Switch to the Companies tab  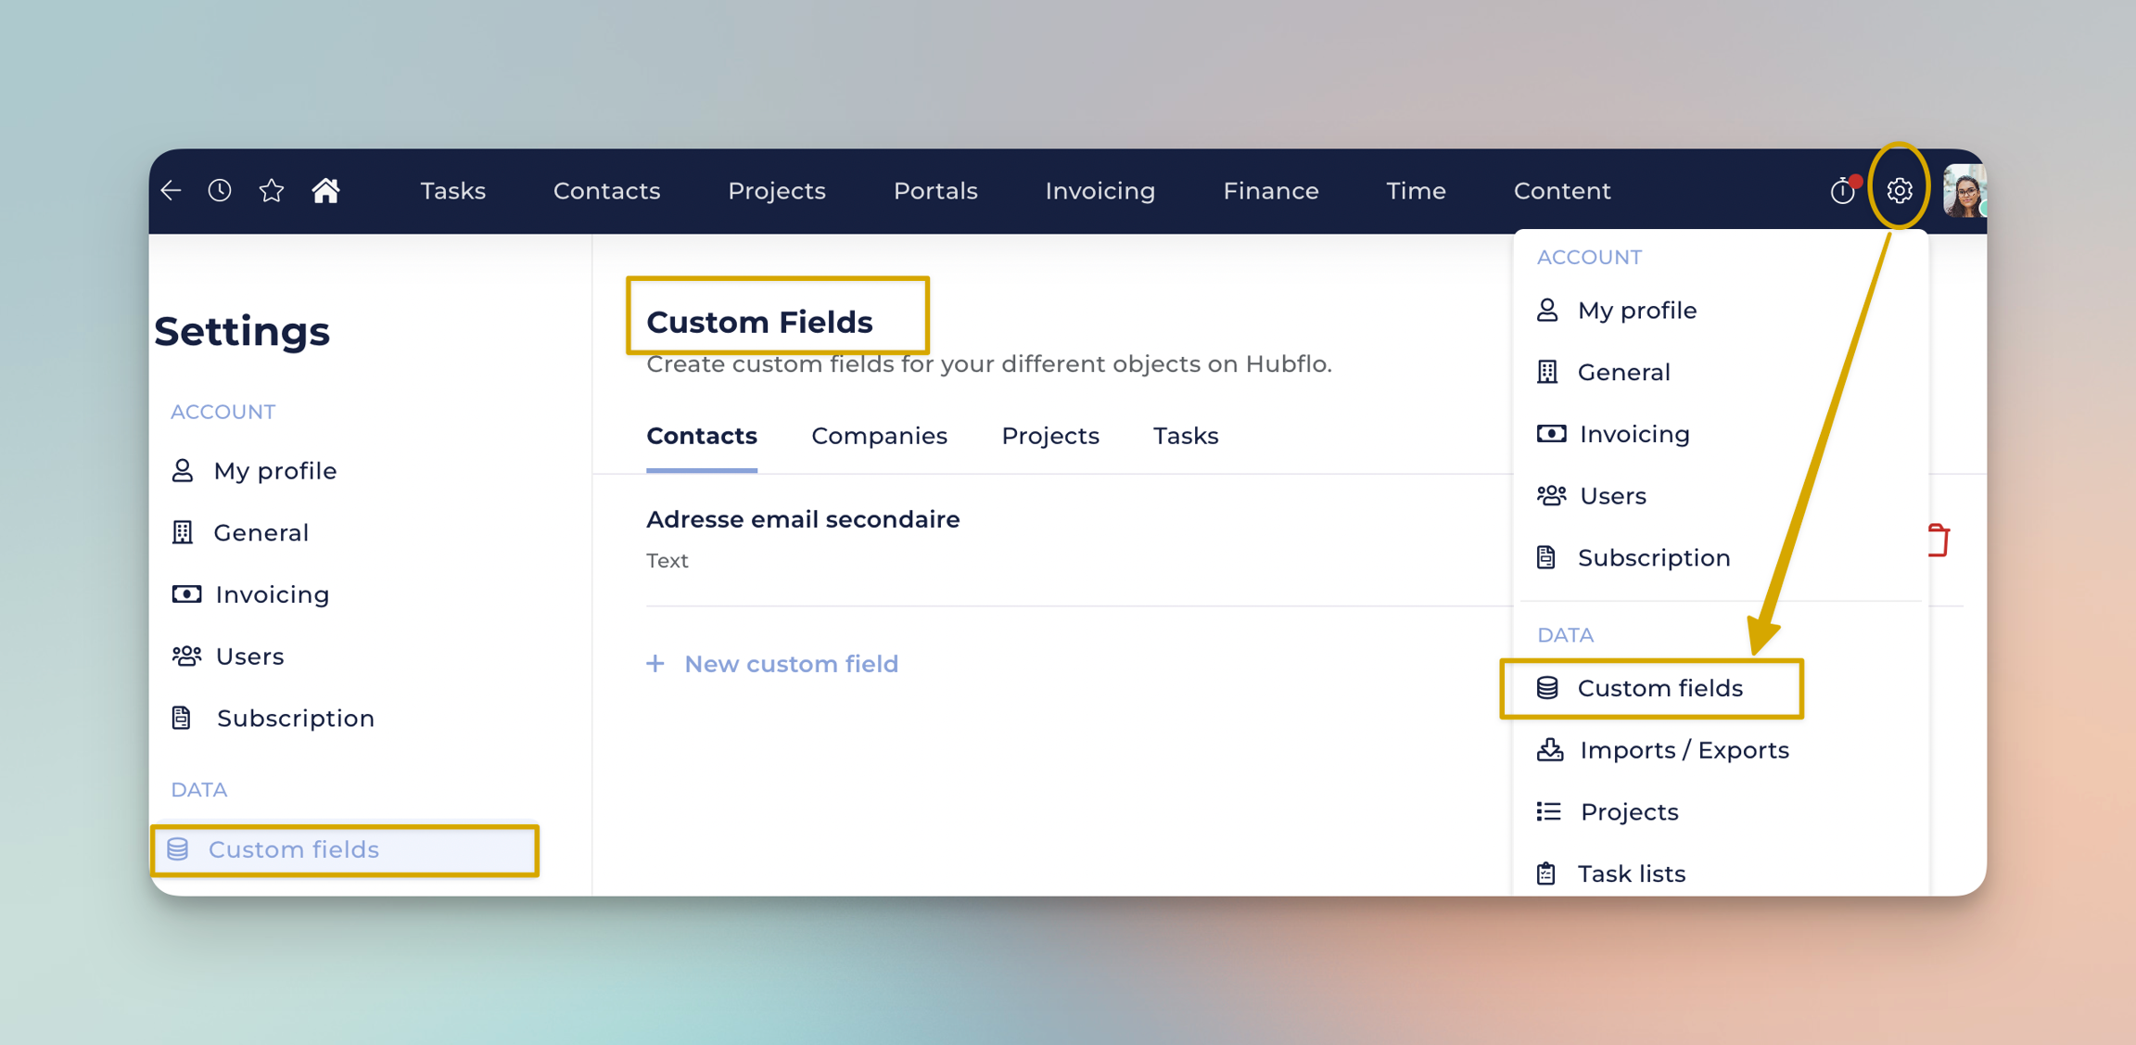(878, 436)
